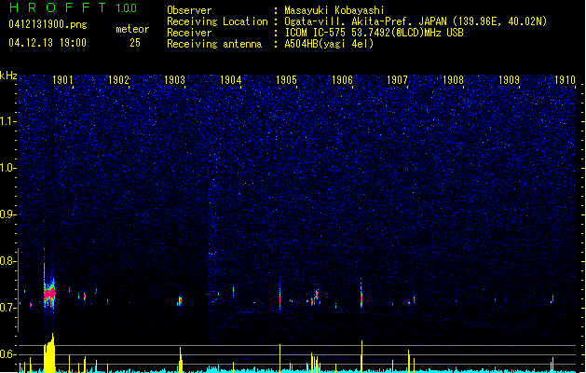The width and height of the screenshot is (586, 373).
Task: Click version number 1.0.0
Action: (x=127, y=8)
